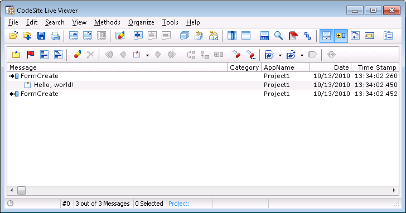The height and width of the screenshot is (213, 406).
Task: Click the icon showing list with bottom table
Action: (x=264, y=36)
